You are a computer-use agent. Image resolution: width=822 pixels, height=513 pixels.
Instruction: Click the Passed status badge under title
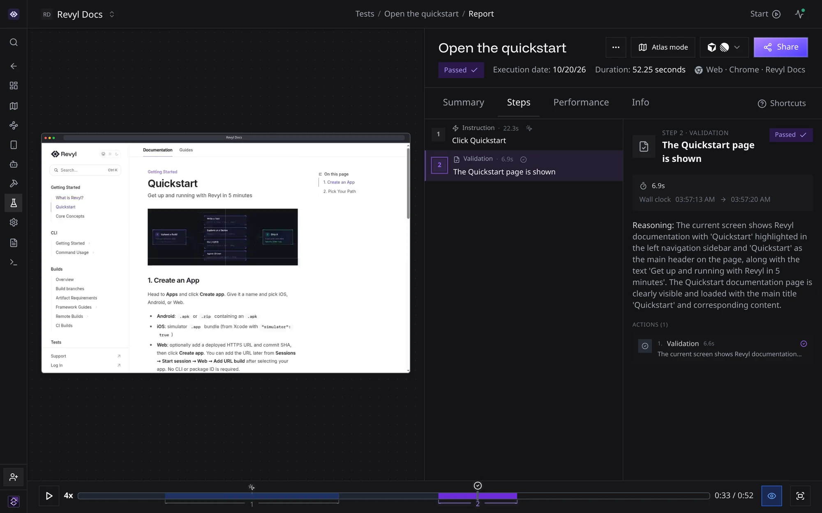point(461,70)
